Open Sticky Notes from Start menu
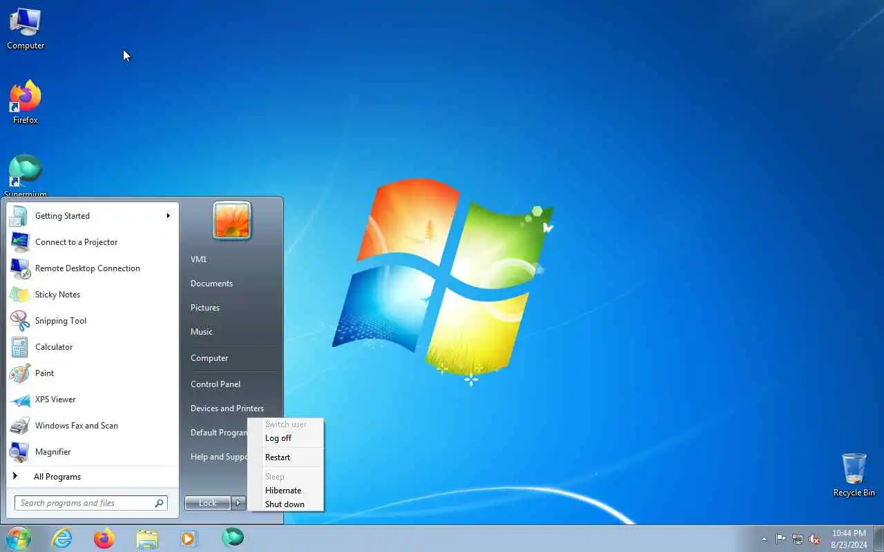 click(93, 295)
